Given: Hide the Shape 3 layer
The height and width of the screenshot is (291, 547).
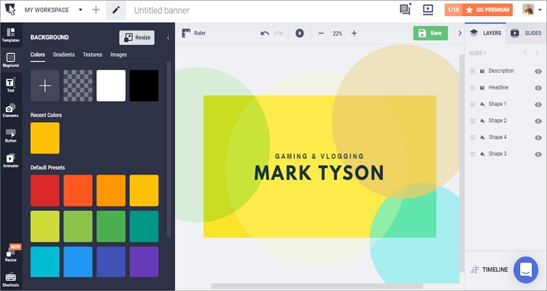Looking at the screenshot, I should click(x=538, y=154).
